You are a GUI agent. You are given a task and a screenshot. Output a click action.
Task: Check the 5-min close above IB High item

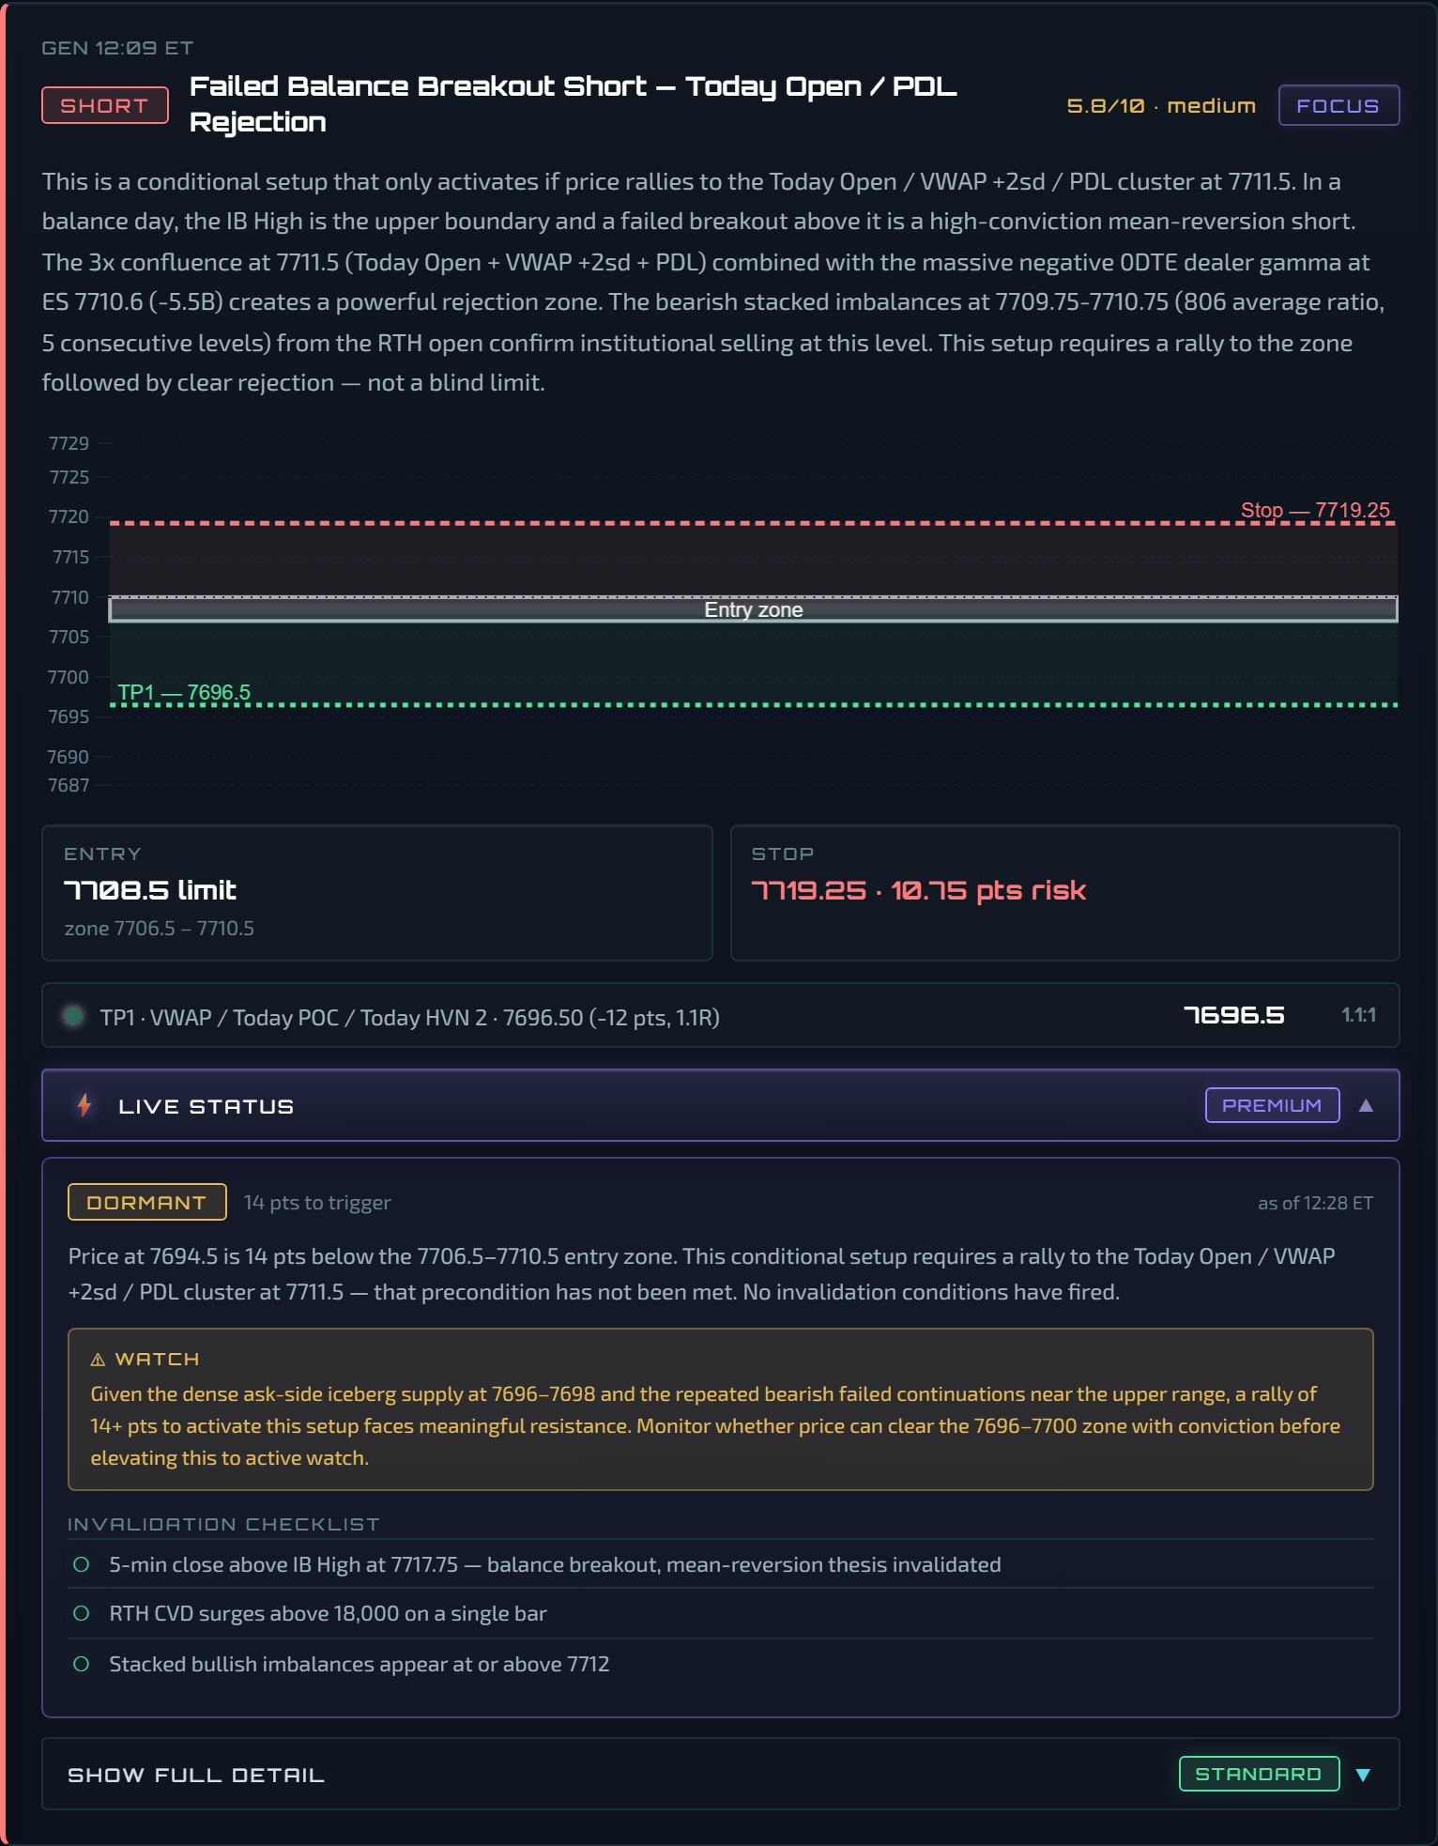(x=82, y=1564)
